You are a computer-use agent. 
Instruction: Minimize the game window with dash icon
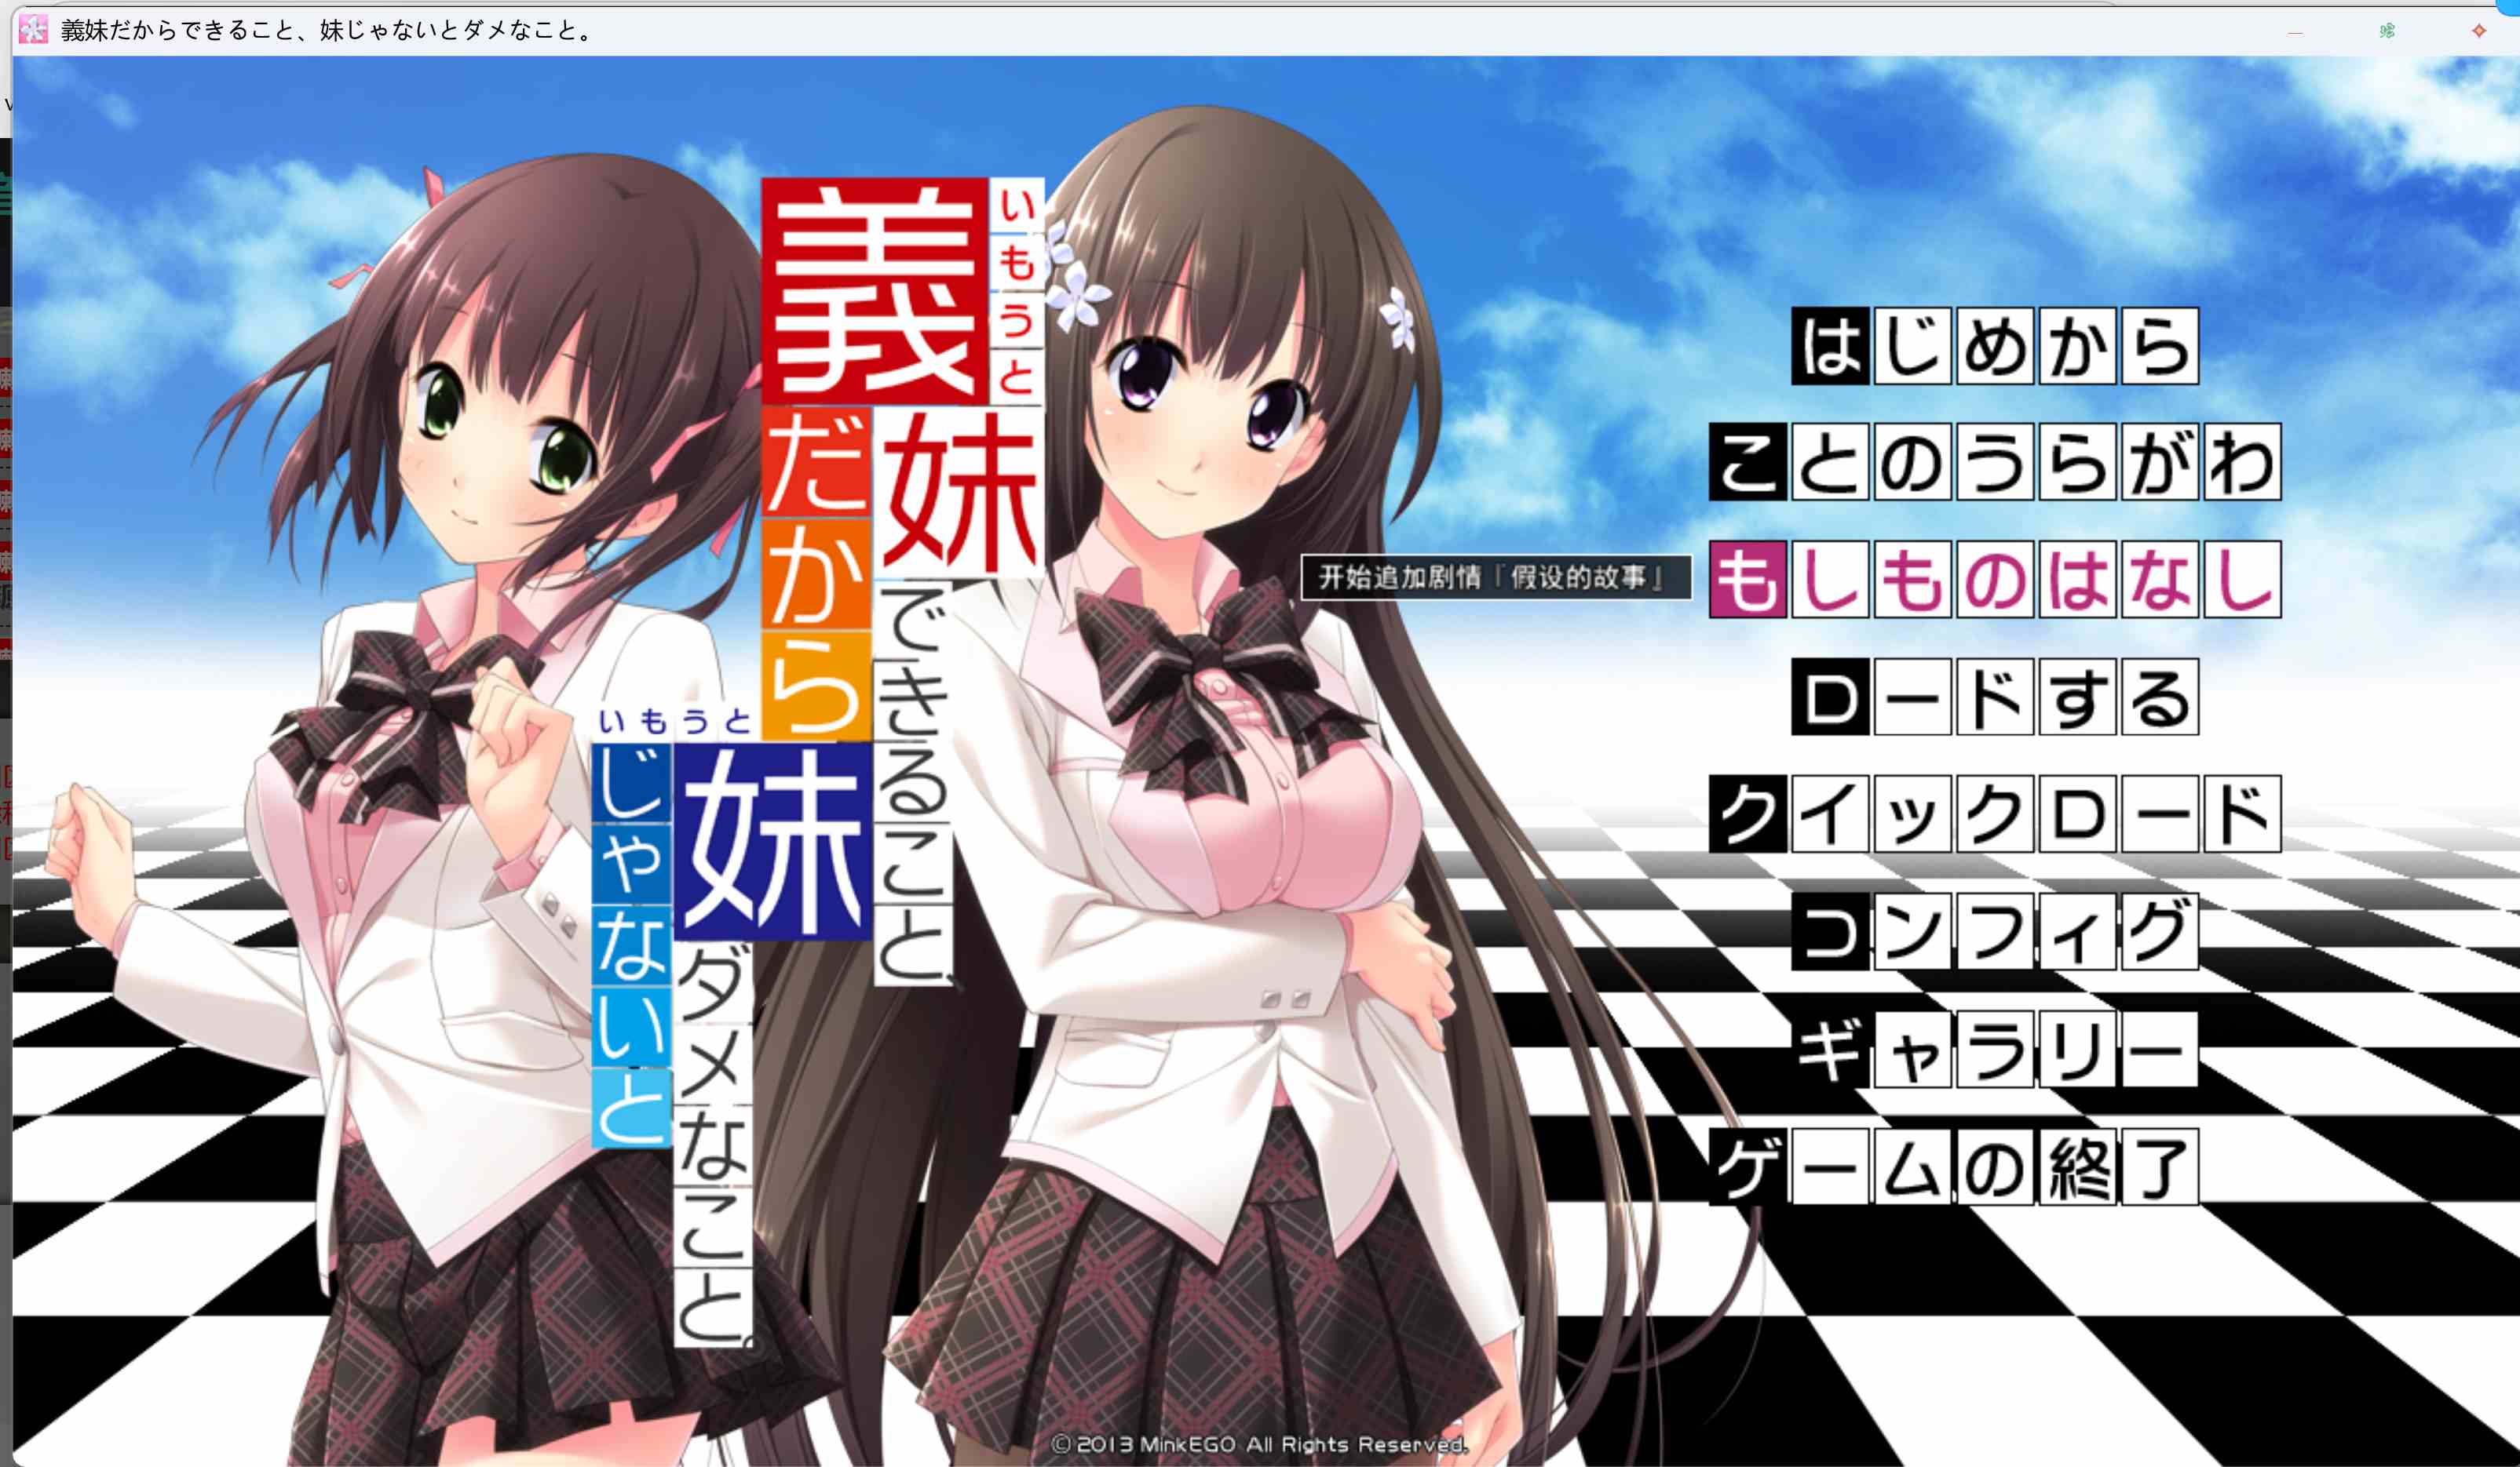coord(2295,32)
